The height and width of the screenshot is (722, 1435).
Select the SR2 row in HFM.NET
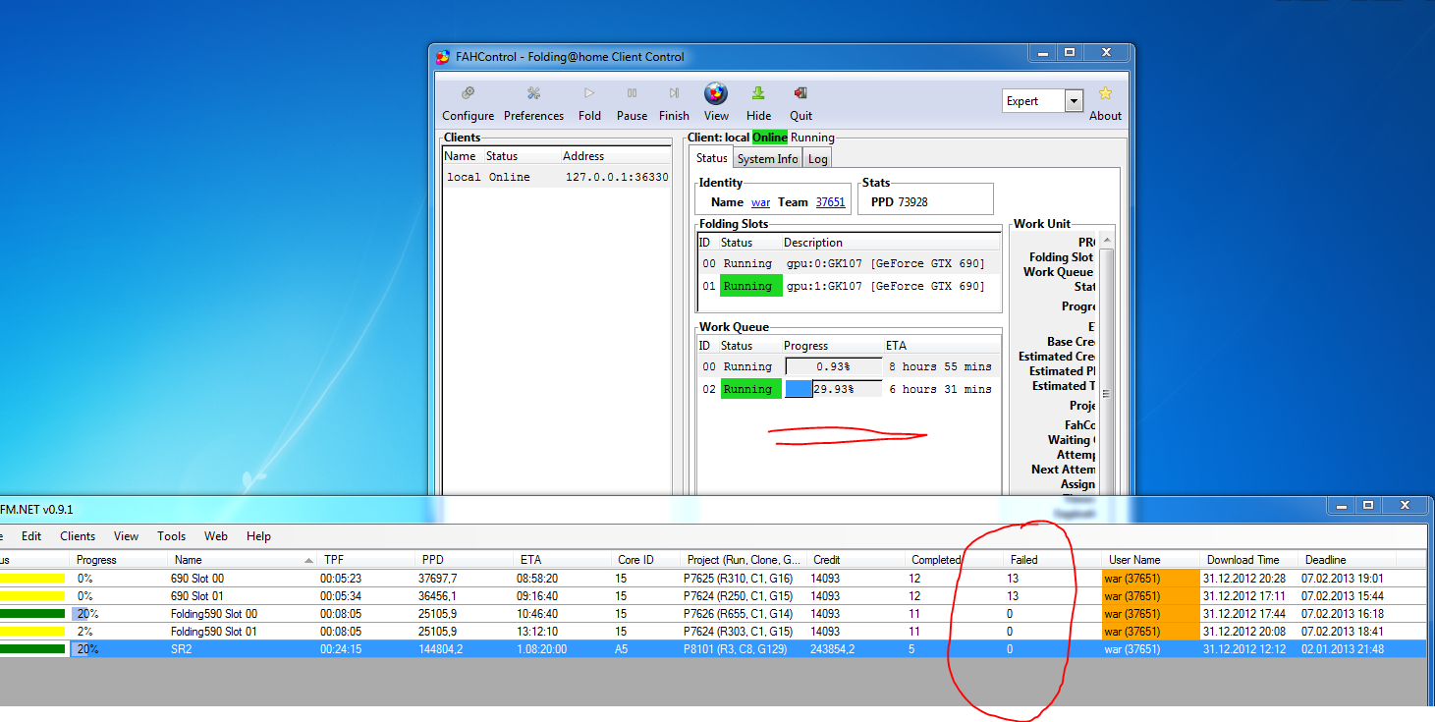pyautogui.click(x=712, y=649)
